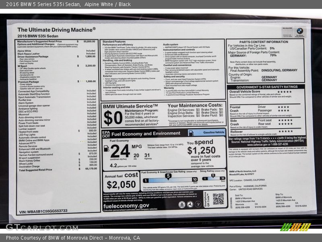Click the fuel pump icon beside 24 MPG
The width and height of the screenshot is (322, 242).
pos(106,148)
